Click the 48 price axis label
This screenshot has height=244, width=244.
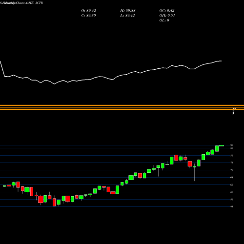coord(232,207)
